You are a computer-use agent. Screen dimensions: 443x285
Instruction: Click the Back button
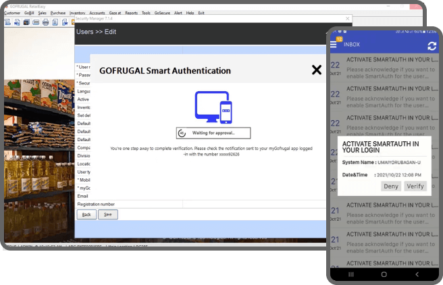pyautogui.click(x=86, y=214)
